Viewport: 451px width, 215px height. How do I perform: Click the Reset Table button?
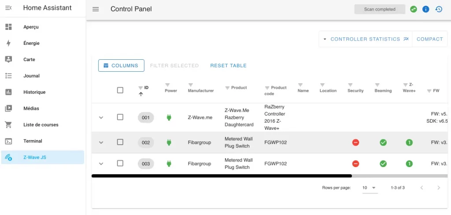point(228,66)
